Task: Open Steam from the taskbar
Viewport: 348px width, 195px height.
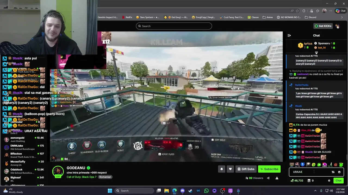Action: pos(190,191)
